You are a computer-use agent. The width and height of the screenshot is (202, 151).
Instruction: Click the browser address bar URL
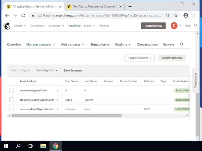(x=99, y=15)
